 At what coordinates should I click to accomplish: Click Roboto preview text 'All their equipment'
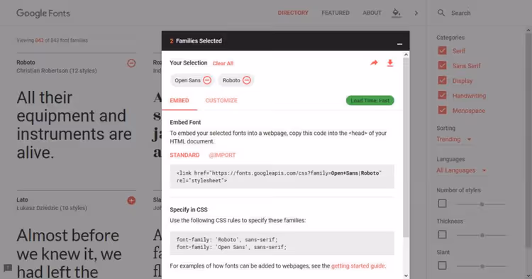[x=74, y=125]
